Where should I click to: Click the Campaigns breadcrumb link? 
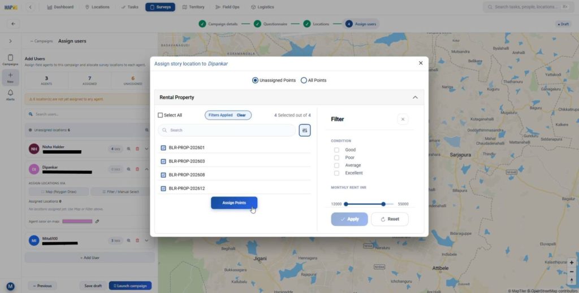coord(41,41)
